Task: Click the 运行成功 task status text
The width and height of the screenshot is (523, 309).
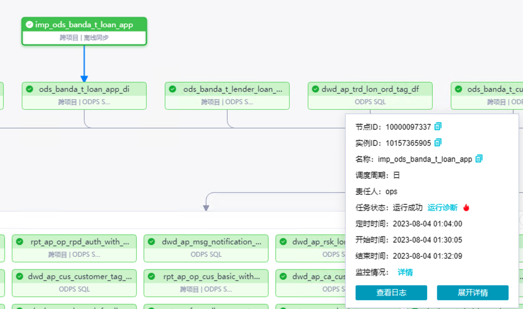Action: click(x=407, y=208)
